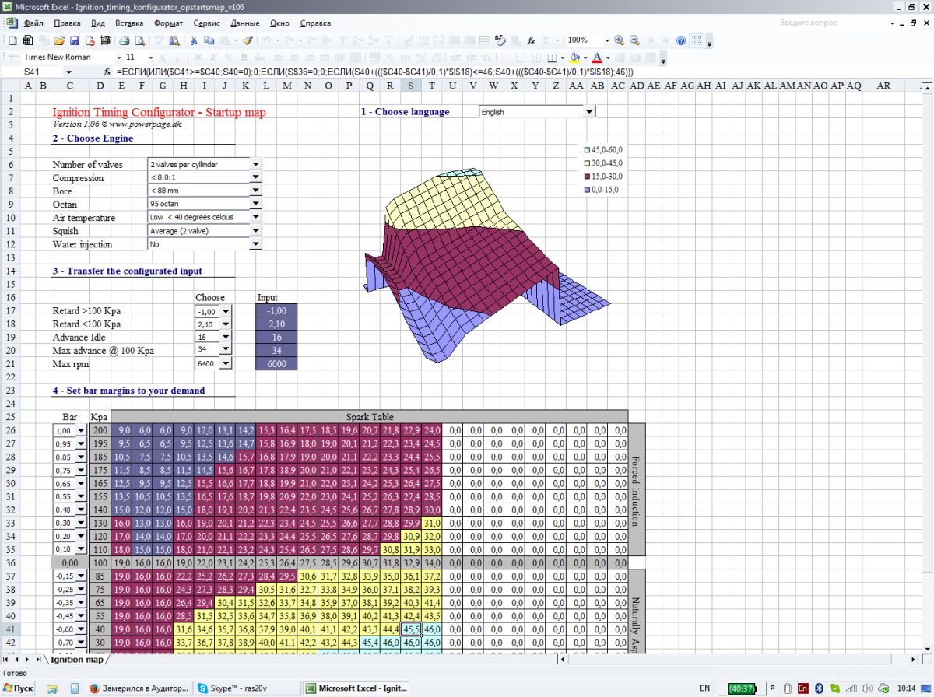Viewport: 934px width, 697px height.
Task: Click the Пуск start button
Action: pyautogui.click(x=18, y=688)
